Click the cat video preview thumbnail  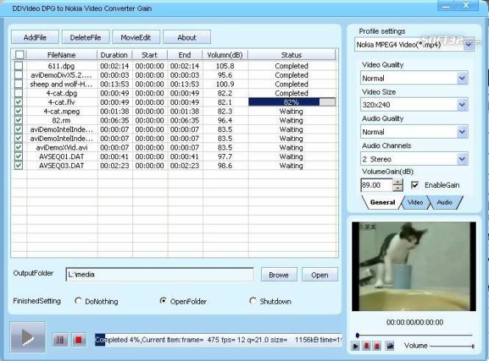pyautogui.click(x=414, y=266)
